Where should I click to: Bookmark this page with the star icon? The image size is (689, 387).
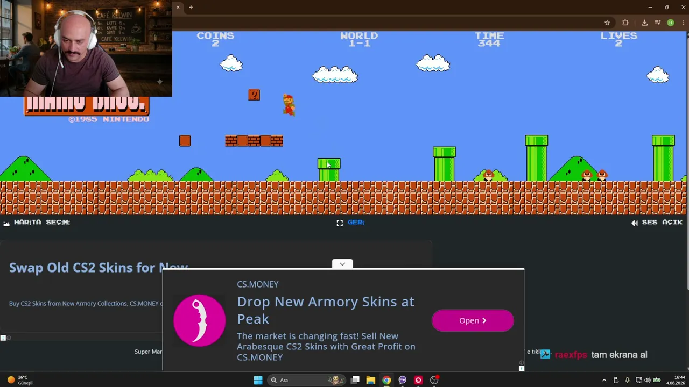(x=607, y=23)
